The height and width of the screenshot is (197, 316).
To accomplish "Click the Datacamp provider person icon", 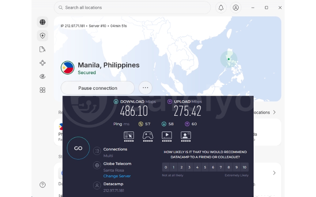I will coord(97,185).
